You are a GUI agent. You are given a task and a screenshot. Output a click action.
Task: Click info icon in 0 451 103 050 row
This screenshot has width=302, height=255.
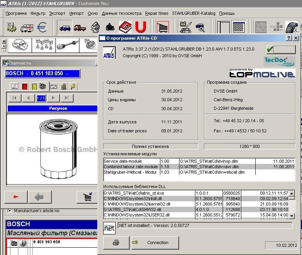(23, 243)
